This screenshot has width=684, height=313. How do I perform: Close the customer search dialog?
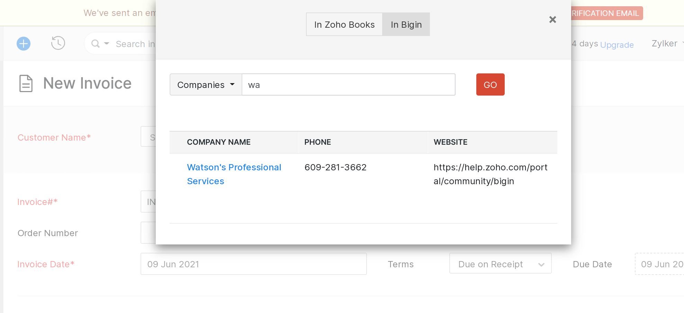552,20
